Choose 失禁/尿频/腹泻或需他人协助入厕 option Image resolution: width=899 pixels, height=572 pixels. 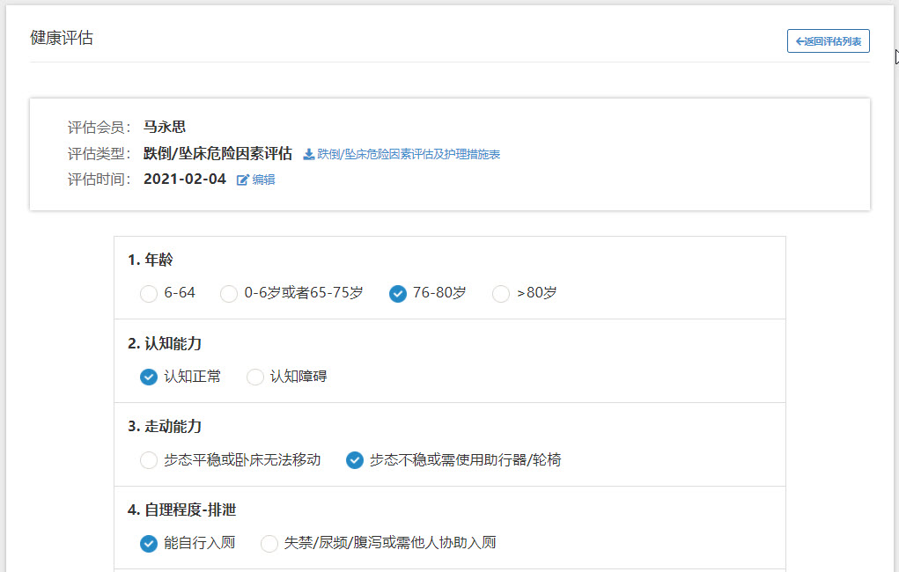pyautogui.click(x=269, y=543)
